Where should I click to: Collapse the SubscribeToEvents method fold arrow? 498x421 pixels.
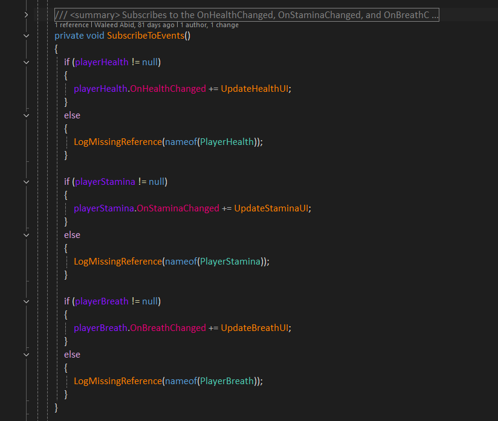25,36
